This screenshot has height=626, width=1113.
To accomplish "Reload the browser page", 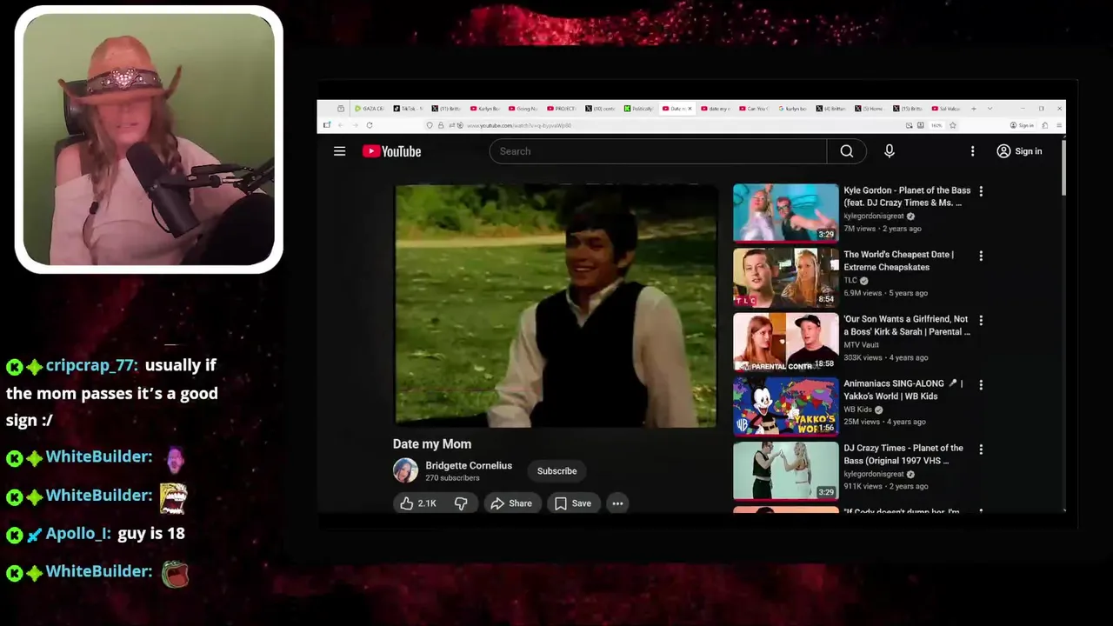I will (x=370, y=125).
